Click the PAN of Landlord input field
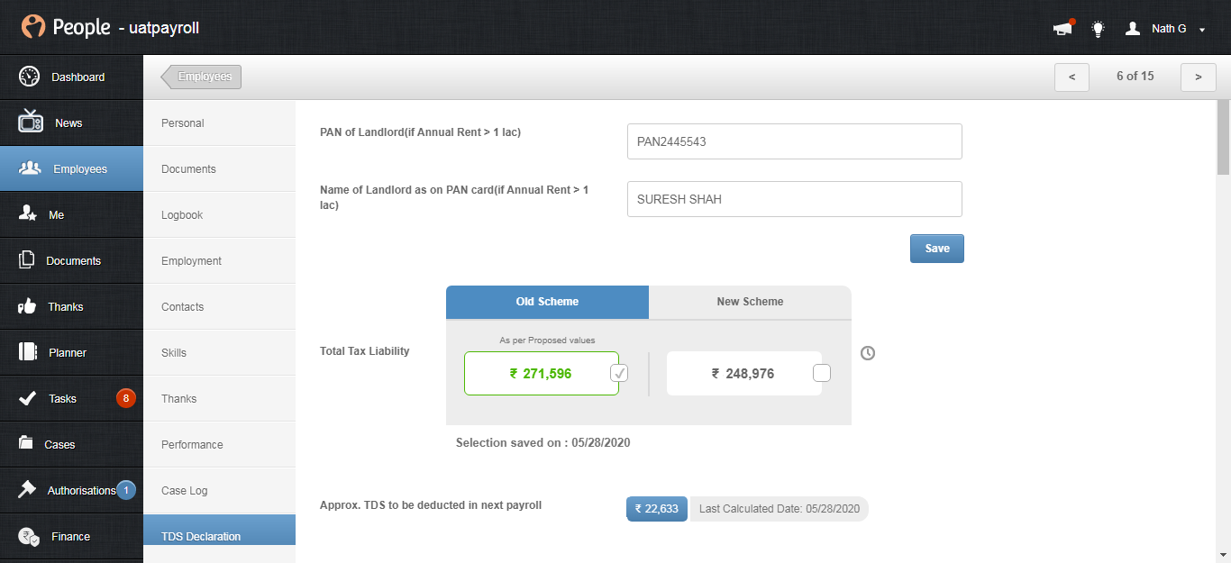Image resolution: width=1231 pixels, height=563 pixels. click(x=795, y=141)
